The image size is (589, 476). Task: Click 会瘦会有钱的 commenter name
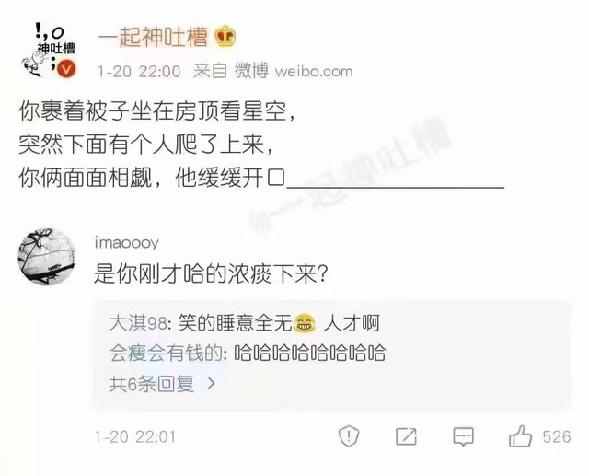(166, 354)
